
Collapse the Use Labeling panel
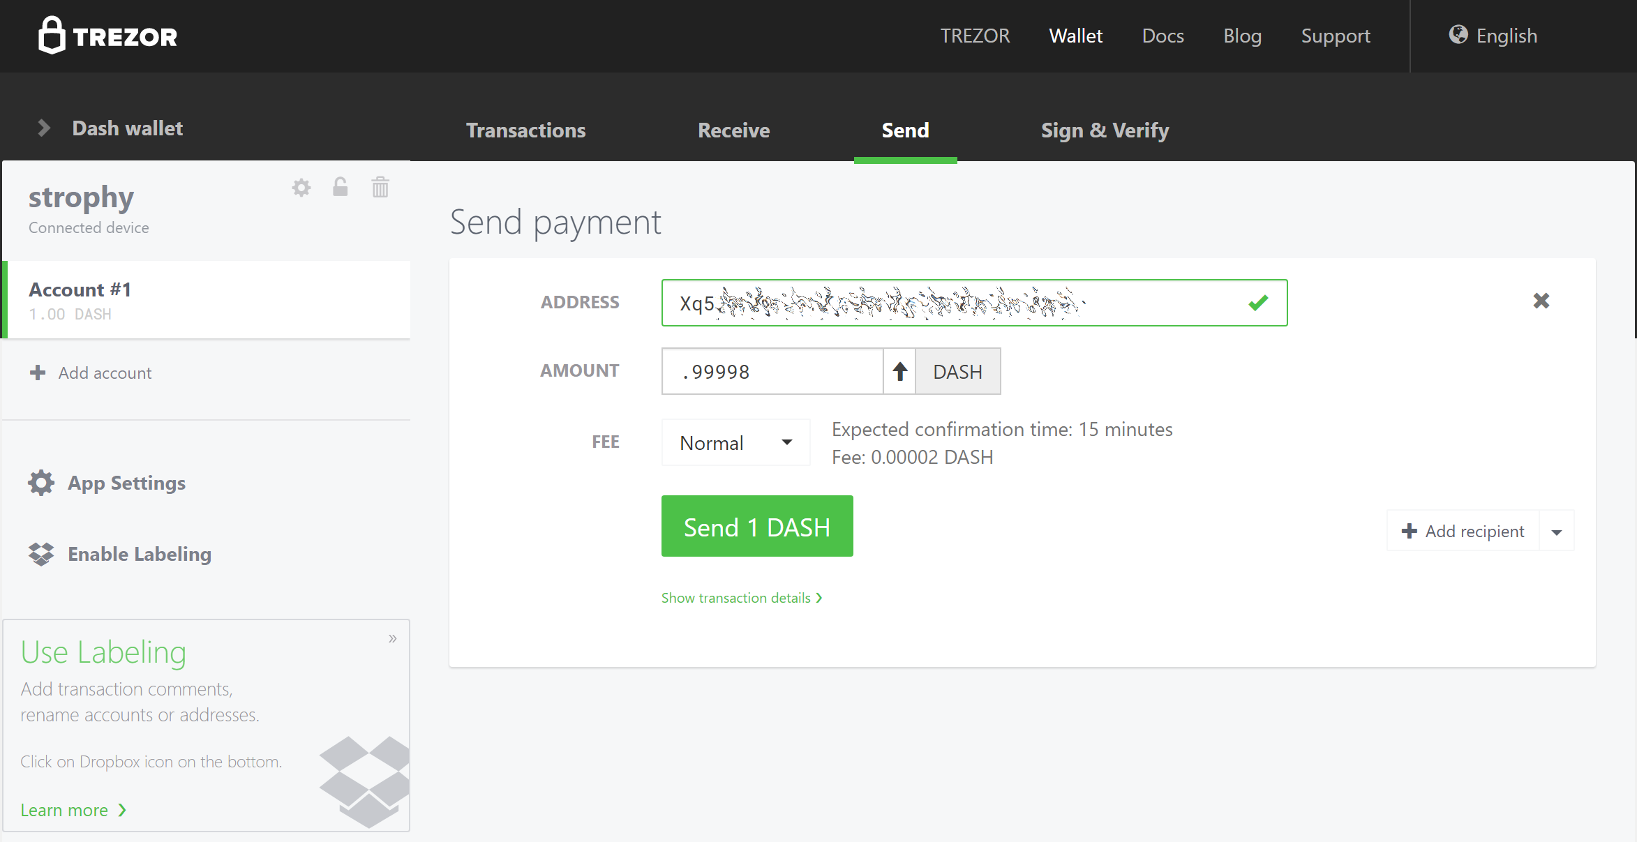pos(393,638)
